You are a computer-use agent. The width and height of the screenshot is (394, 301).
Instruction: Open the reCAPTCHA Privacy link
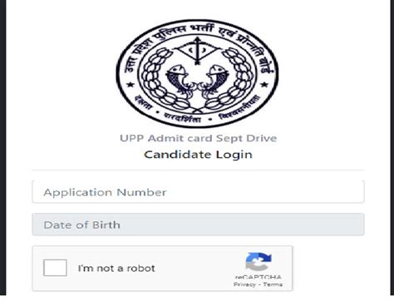(x=244, y=284)
